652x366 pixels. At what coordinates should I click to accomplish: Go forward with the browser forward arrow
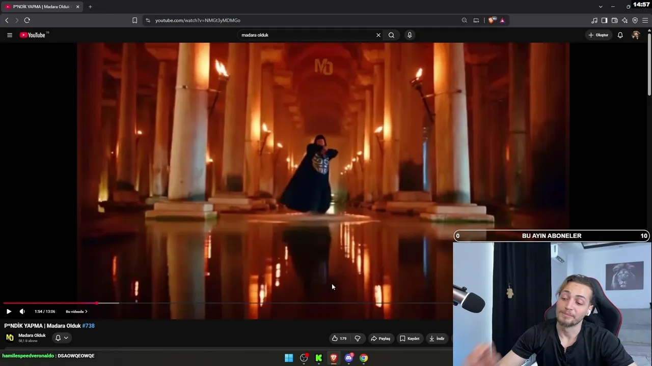[17, 20]
